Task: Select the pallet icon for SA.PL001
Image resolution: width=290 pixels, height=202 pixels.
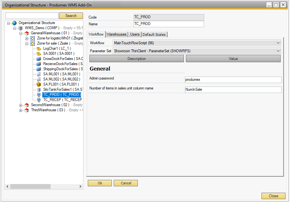Action: pos(38,84)
